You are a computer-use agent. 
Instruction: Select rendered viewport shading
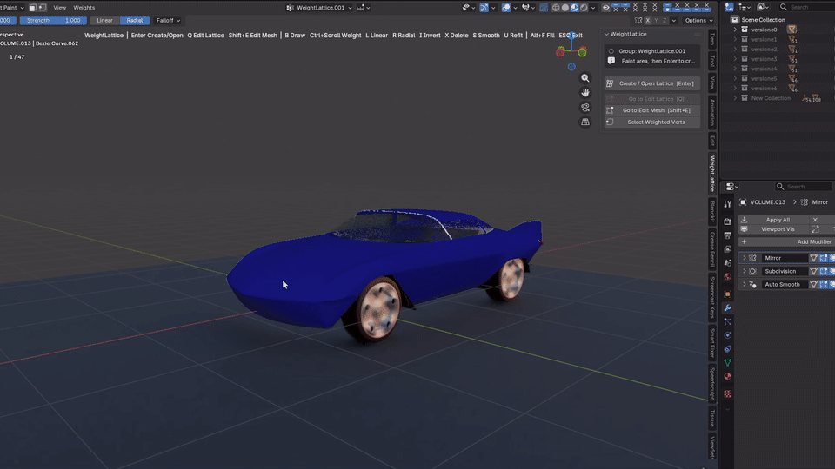click(x=584, y=8)
